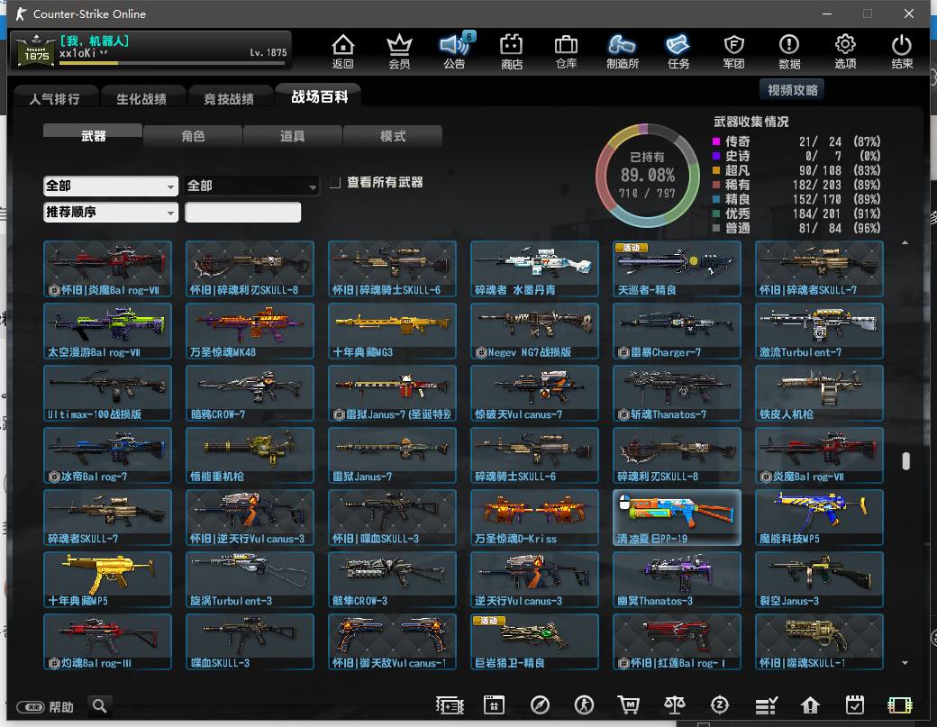Image resolution: width=937 pixels, height=727 pixels.
Task: Select the 武器 category tab
Action: (93, 136)
